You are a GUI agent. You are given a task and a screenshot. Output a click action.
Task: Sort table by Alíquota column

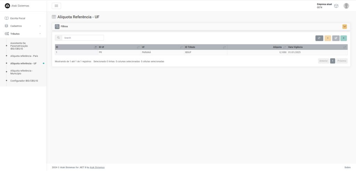[257, 47]
